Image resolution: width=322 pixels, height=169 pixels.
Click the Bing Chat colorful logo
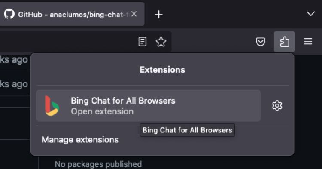[x=52, y=106]
